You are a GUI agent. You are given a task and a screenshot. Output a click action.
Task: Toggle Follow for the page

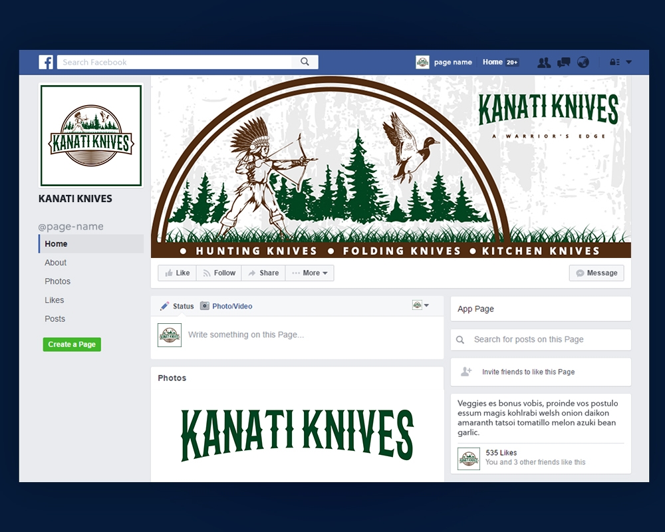click(219, 273)
